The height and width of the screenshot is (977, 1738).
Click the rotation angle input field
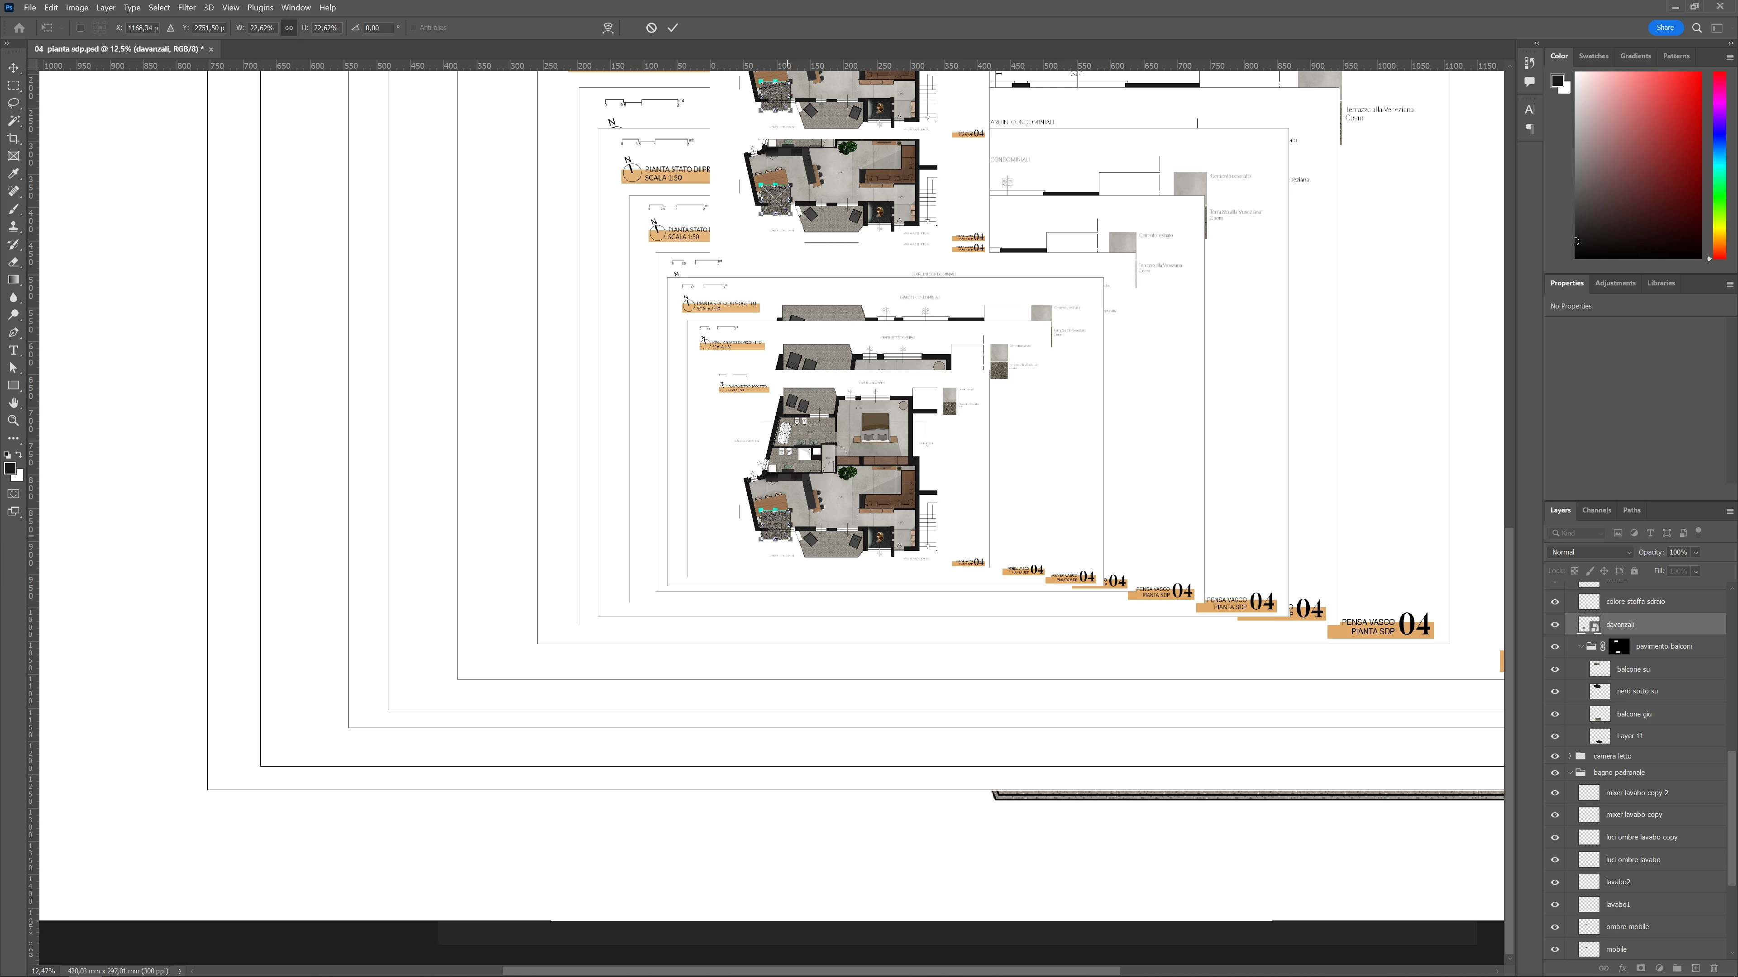click(378, 28)
